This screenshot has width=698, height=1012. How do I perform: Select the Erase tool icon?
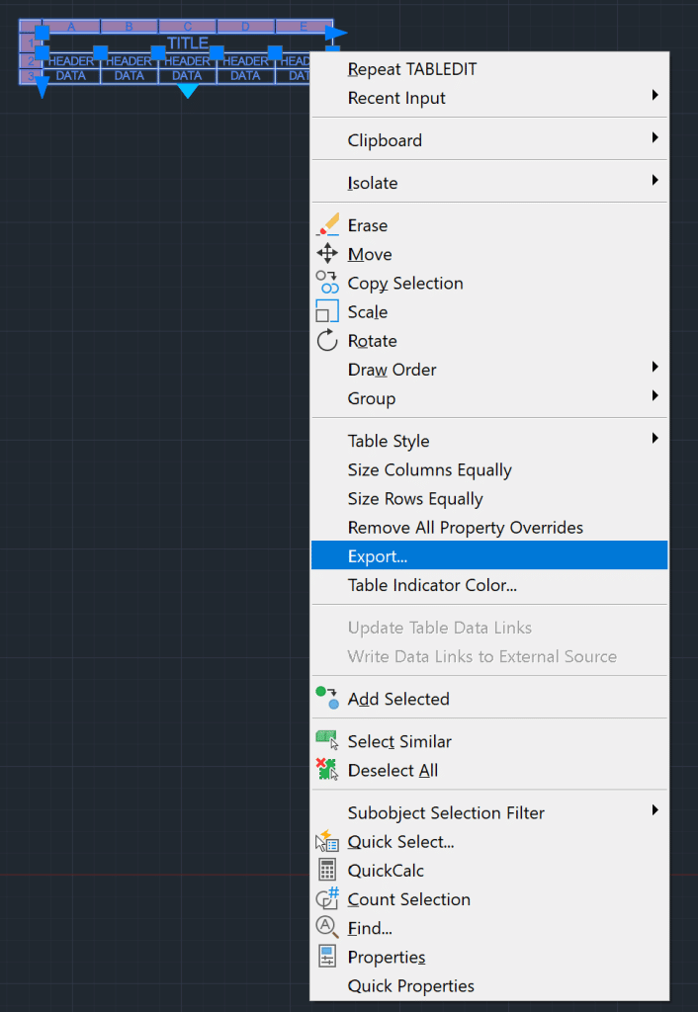click(327, 225)
